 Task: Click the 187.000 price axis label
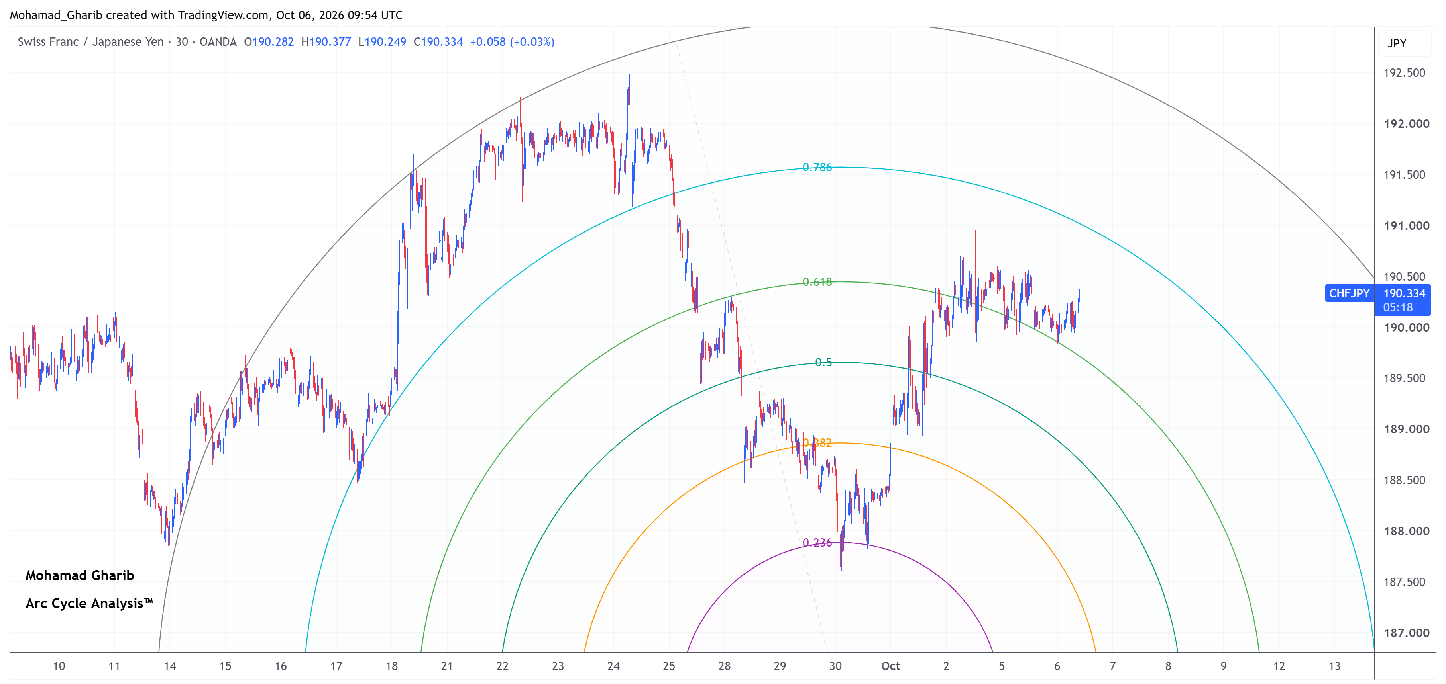point(1406,633)
